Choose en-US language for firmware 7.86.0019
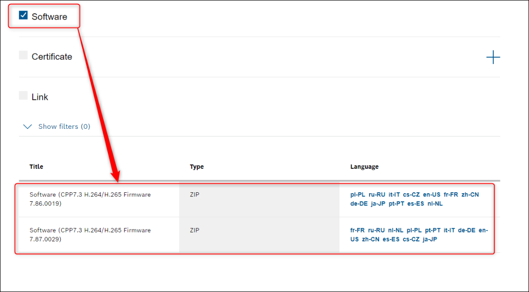Viewport: 529px width, 292px height. point(431,195)
